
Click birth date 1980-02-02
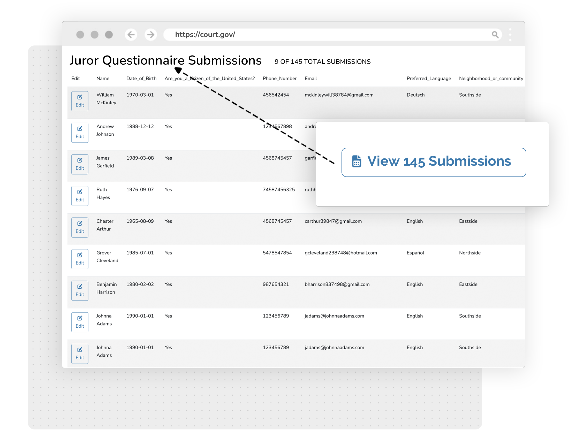pos(140,284)
